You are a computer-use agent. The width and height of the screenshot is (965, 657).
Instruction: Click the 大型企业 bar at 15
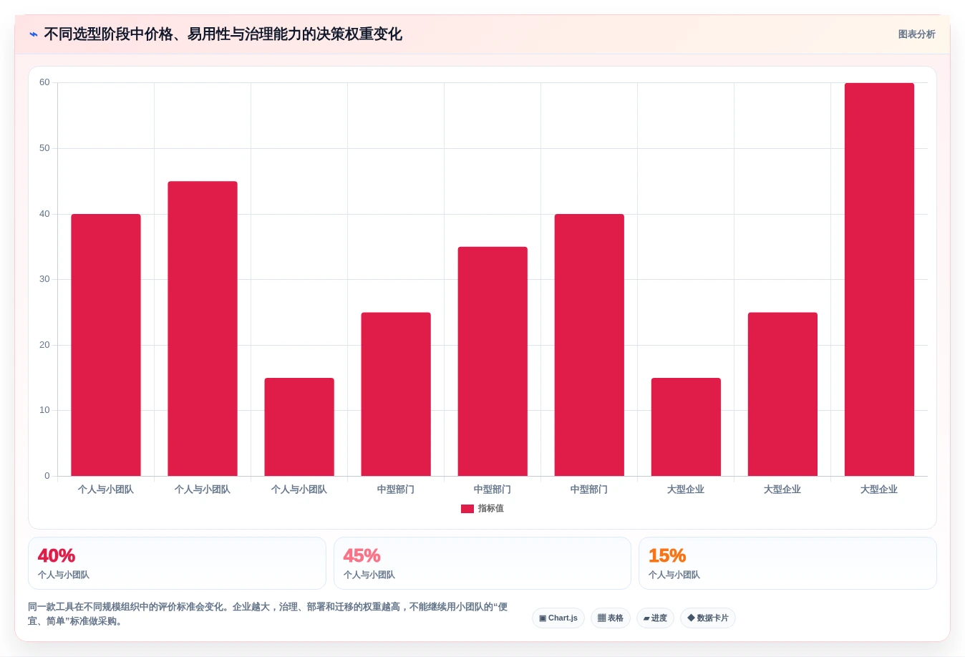pos(686,427)
